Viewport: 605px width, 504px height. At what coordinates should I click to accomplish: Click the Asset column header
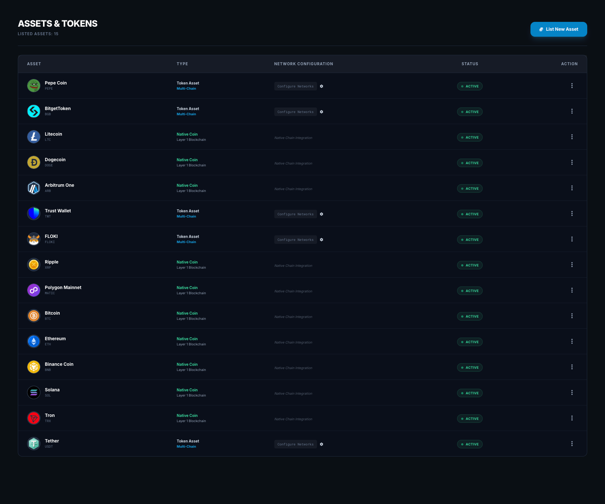click(x=34, y=64)
